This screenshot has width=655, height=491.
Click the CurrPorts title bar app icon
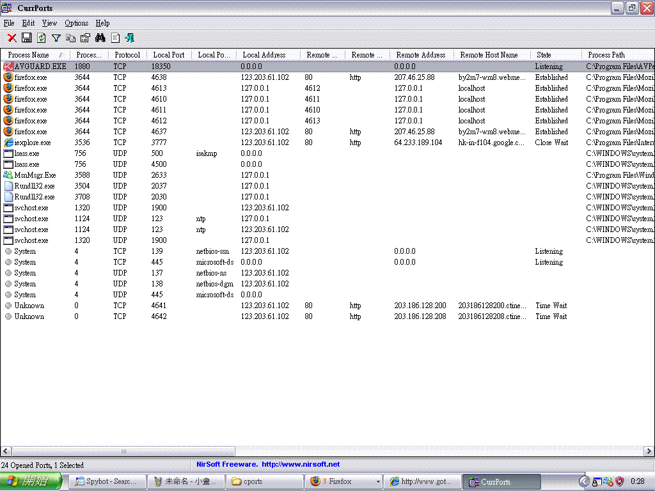[6, 8]
